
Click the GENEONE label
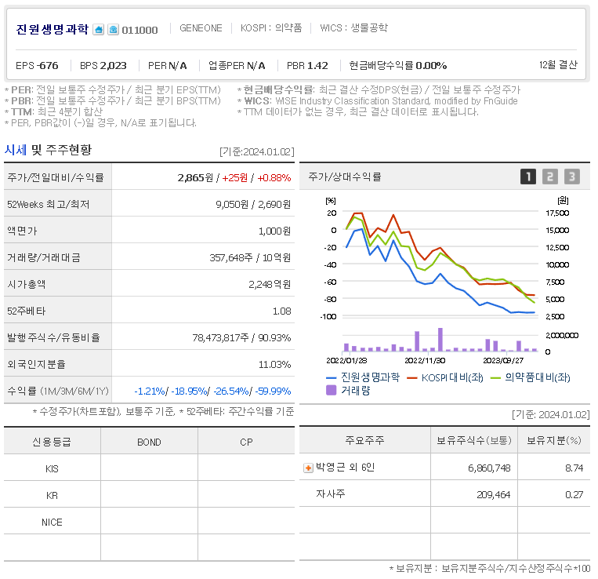[201, 28]
